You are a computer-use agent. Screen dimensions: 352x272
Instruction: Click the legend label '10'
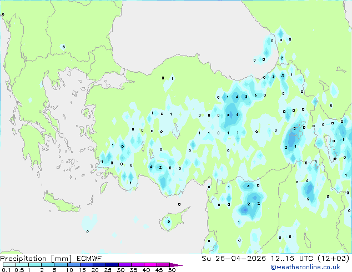69,270
